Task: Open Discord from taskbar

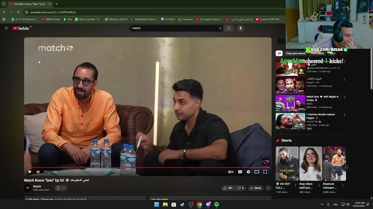Action: click(x=208, y=205)
